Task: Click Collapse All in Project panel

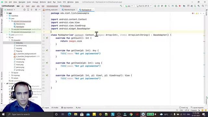Action: [x=32, y=10]
